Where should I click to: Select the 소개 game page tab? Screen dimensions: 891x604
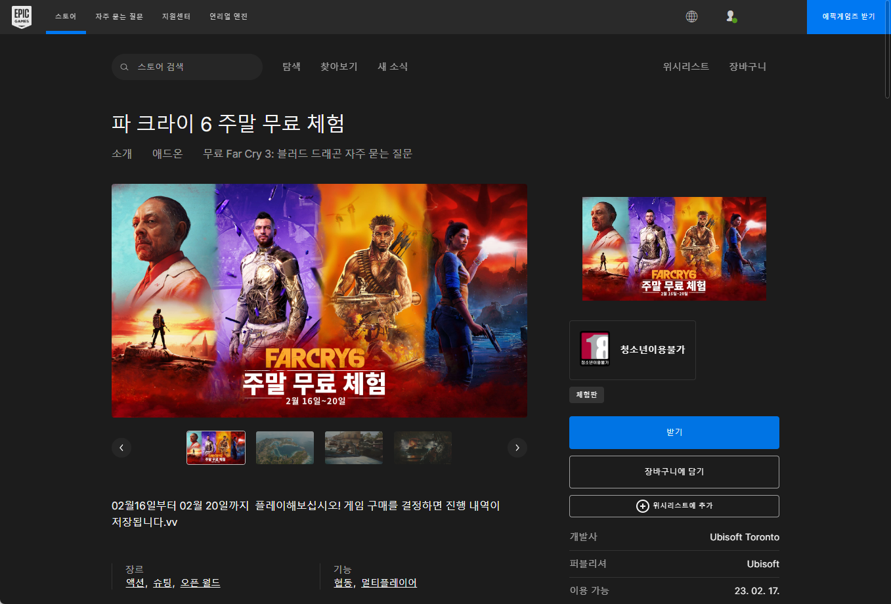pos(122,154)
